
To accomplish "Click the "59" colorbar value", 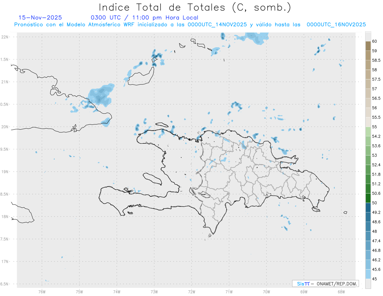I will pyautogui.click(x=375, y=51).
